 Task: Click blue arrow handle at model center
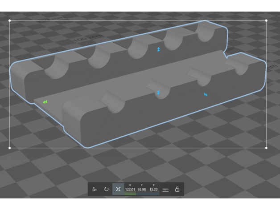(158, 93)
